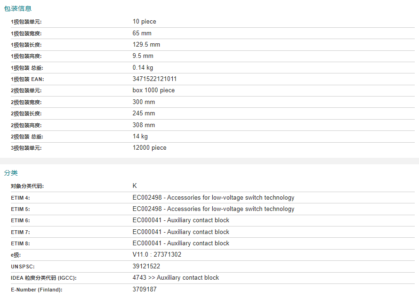Image resolution: width=419 pixels, height=299 pixels.
Task: Click the 1级包装高度 label
Action: point(26,57)
